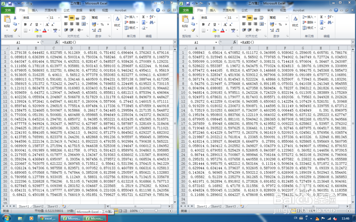Click Paste icon in 工作簿2 window
Screen dimensions: 356x222
(x=185, y=20)
